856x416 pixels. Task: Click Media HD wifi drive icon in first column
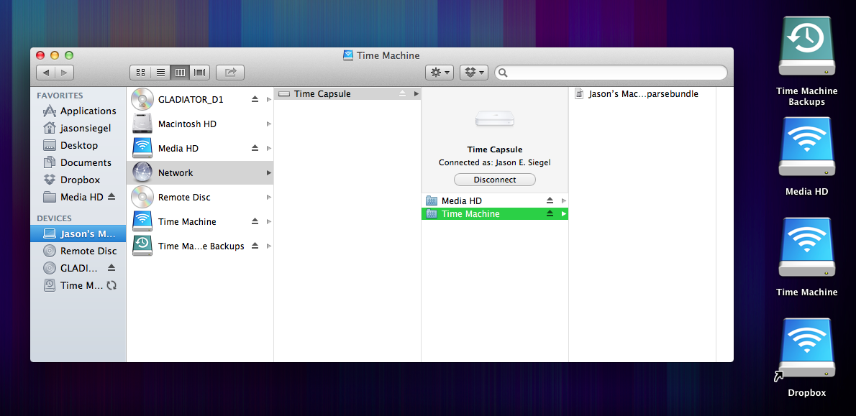(x=142, y=148)
